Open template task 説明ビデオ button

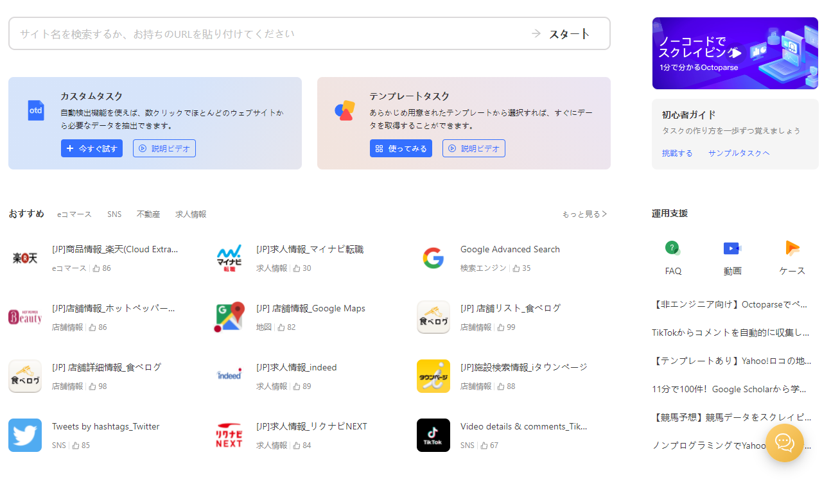pos(474,148)
